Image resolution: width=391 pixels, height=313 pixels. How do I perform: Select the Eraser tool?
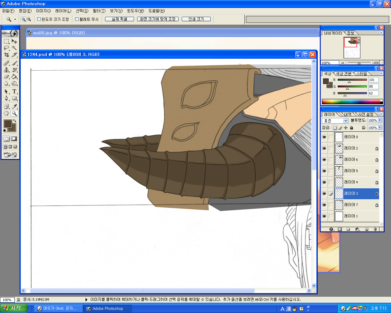click(x=6, y=76)
